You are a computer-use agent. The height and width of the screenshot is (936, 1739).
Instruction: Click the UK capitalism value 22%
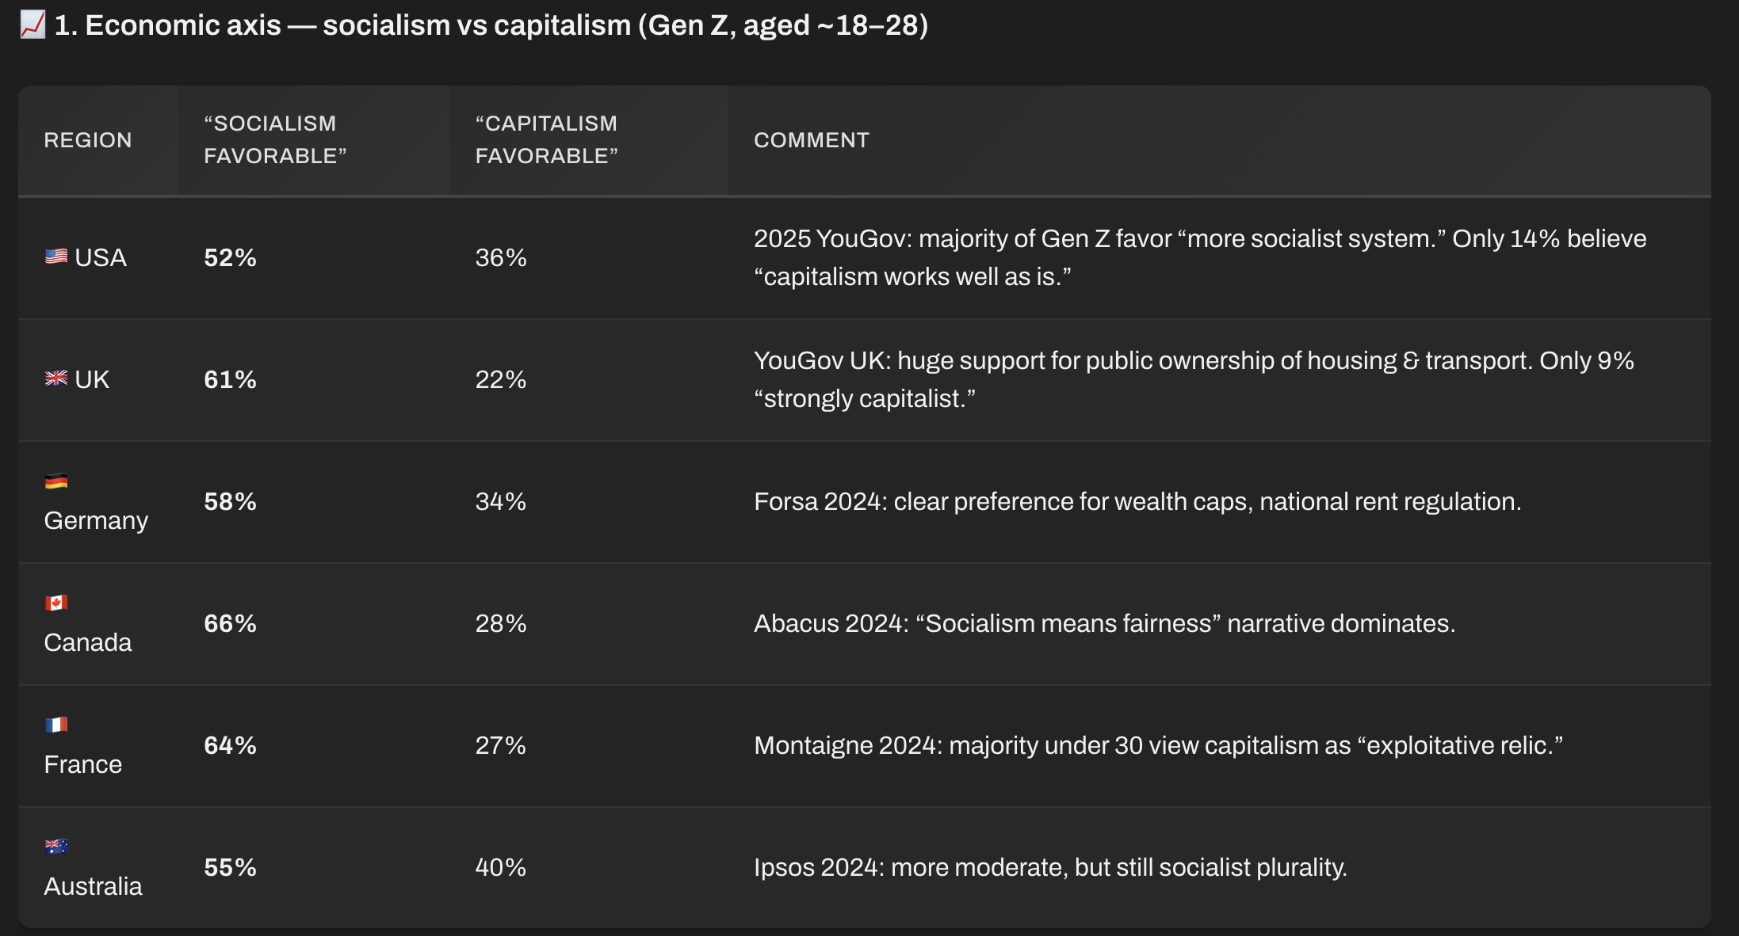(x=501, y=379)
